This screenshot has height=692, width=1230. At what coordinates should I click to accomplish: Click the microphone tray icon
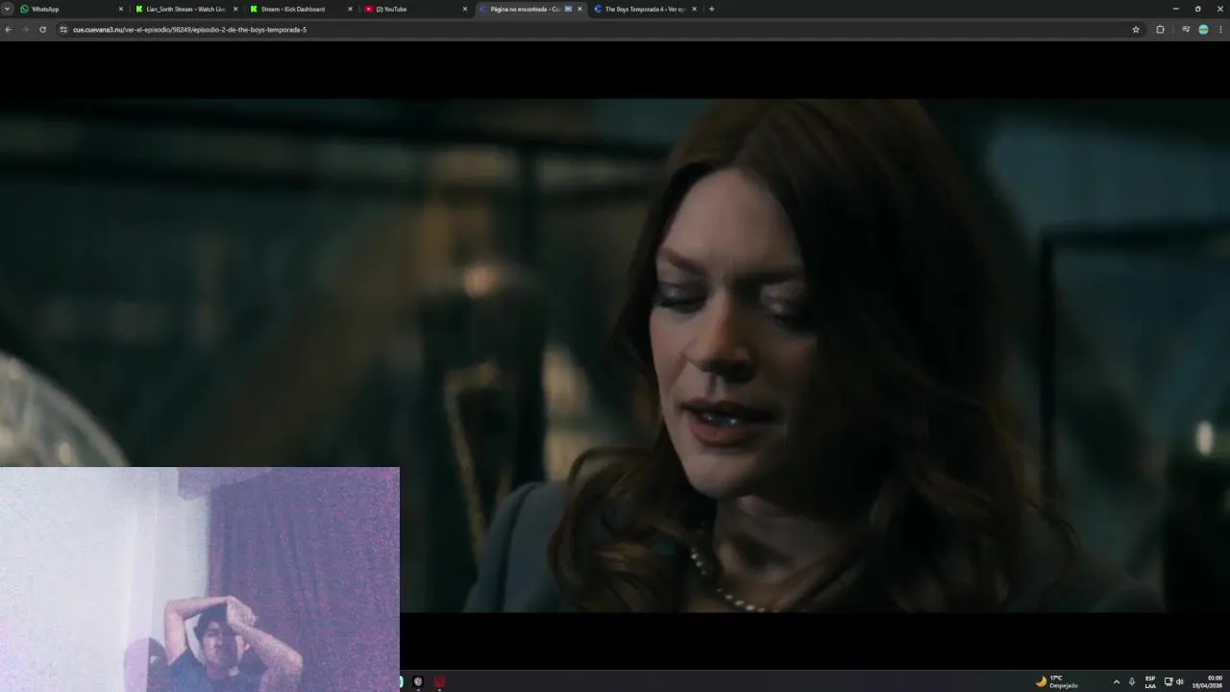coord(1132,681)
